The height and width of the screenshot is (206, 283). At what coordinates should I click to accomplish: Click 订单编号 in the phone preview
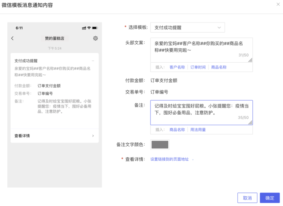[45, 94]
